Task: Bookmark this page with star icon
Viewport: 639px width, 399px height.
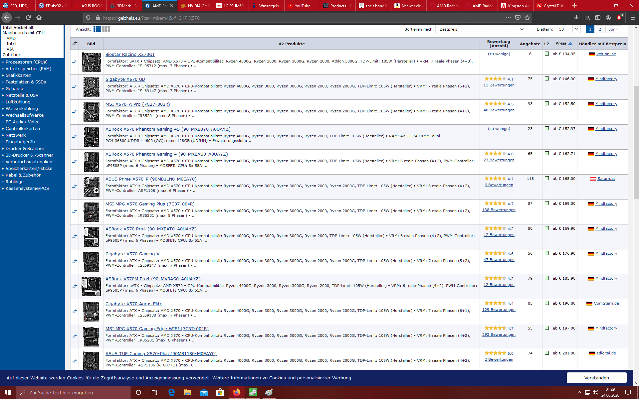Action: (x=527, y=18)
